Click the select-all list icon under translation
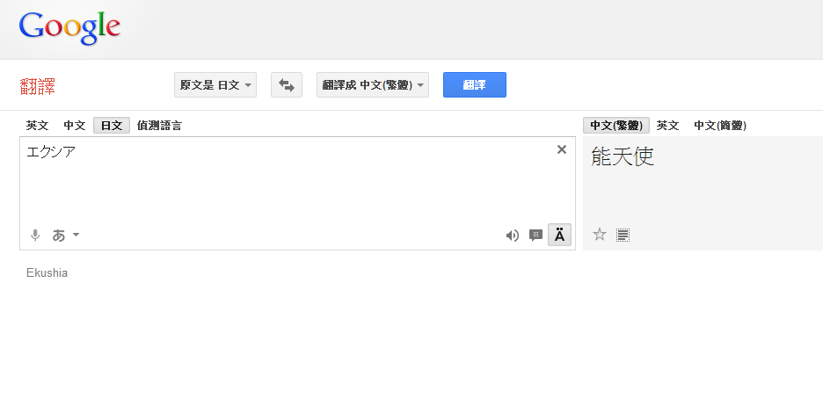Viewport: 823px width, 399px height. coord(623,235)
